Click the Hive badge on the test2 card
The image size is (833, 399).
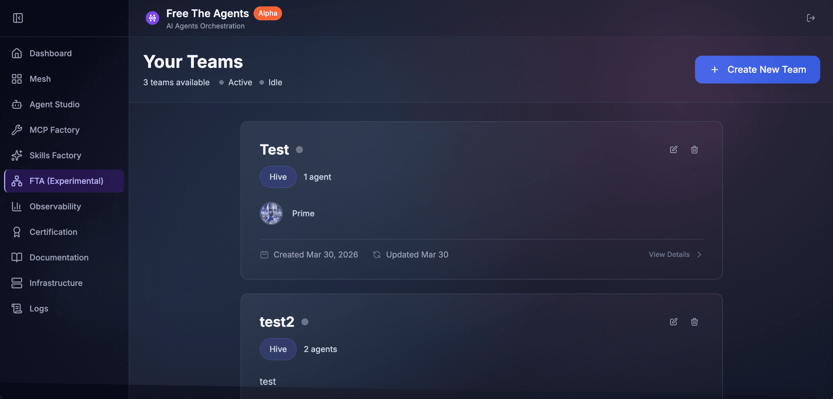point(278,349)
